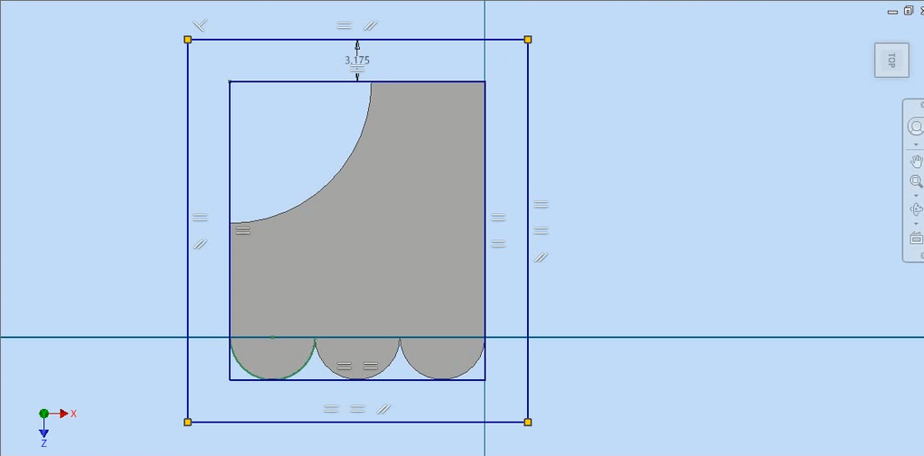Click the blue Z axis of the triad
Viewport: 924px width, 456px height.
(43, 432)
